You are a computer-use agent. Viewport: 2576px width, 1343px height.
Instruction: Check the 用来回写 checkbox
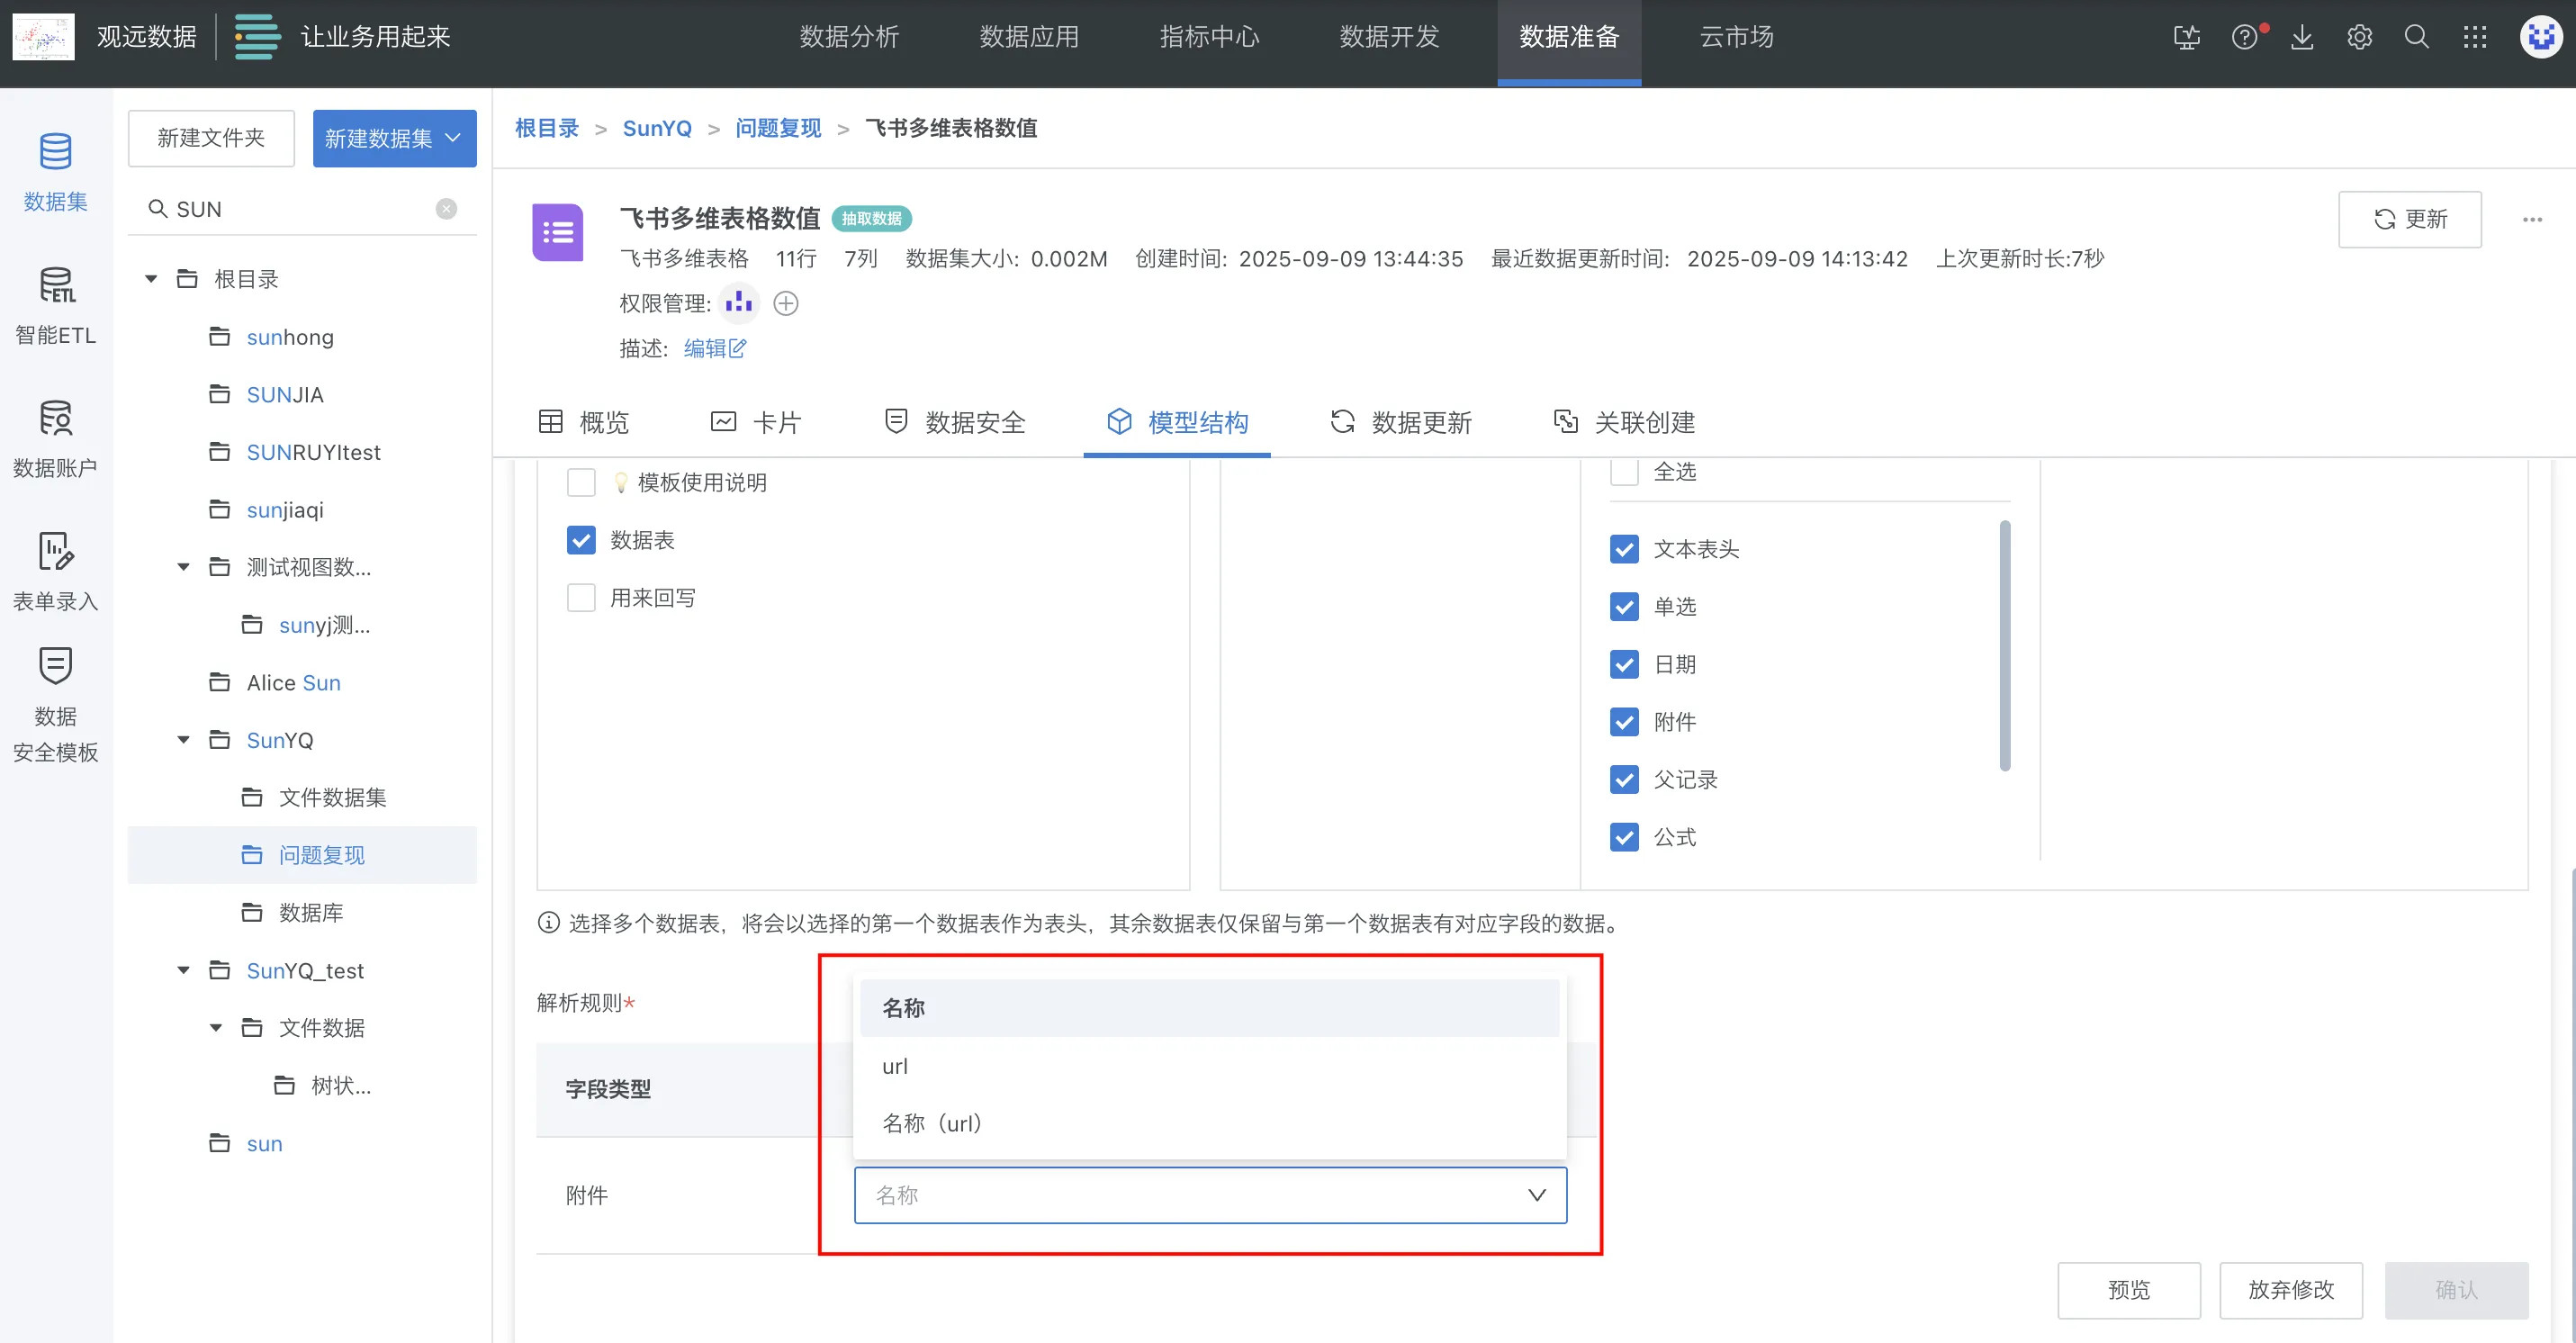coord(581,598)
